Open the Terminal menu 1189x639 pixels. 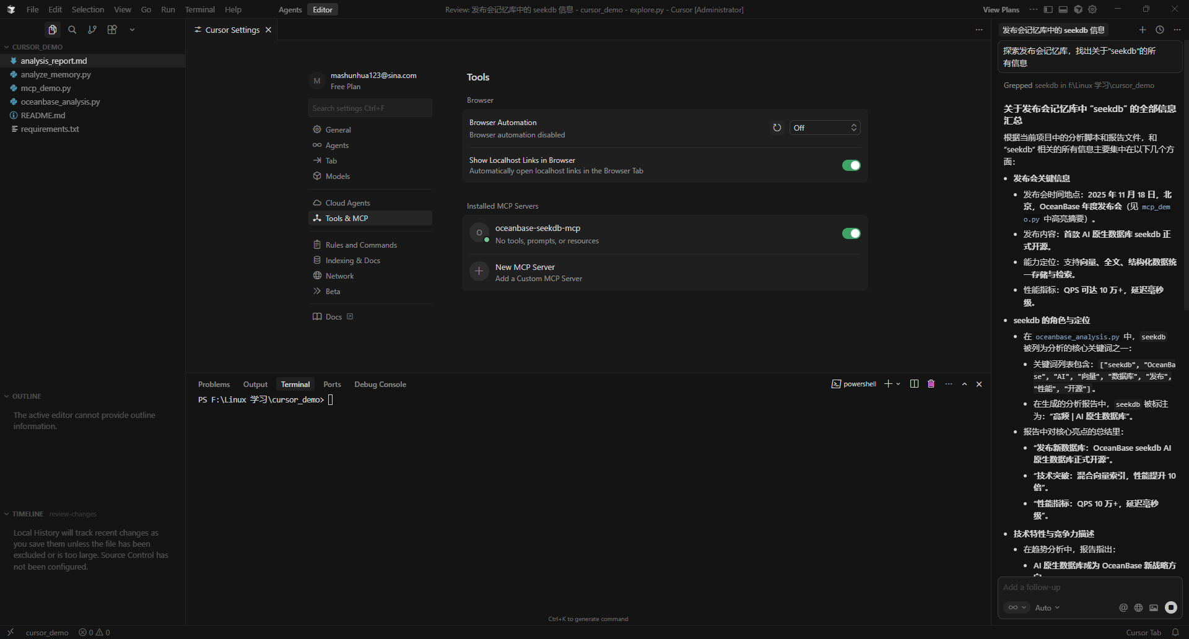[199, 9]
